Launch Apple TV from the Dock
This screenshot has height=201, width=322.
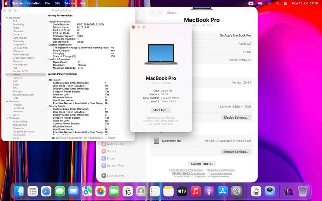pos(182,191)
